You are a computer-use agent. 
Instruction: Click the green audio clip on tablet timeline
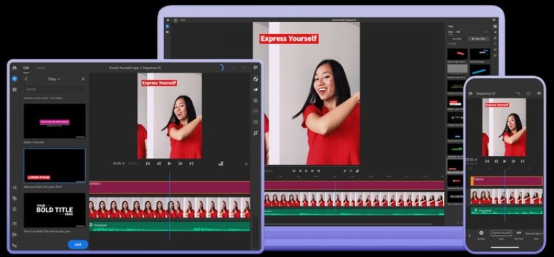click(170, 227)
